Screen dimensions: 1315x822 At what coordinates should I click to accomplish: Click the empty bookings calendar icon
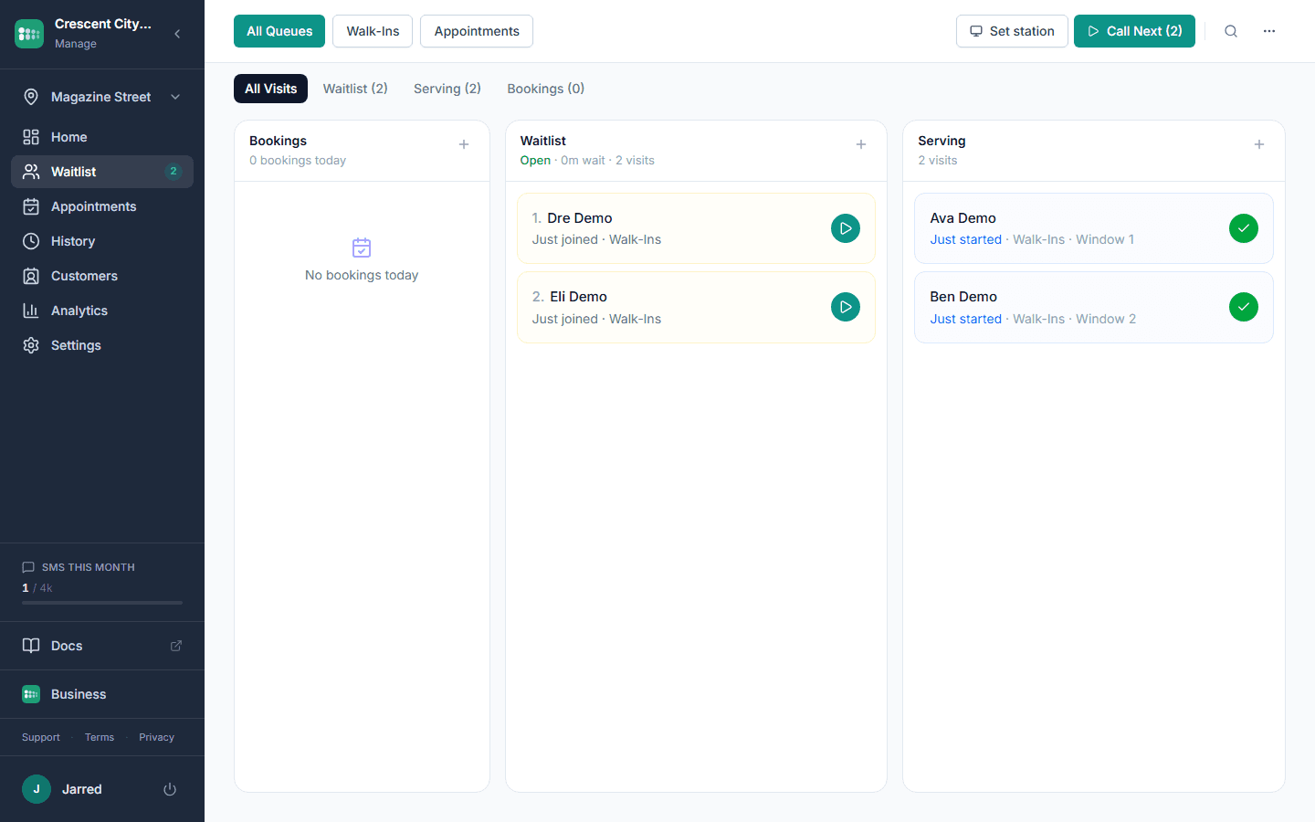(362, 248)
